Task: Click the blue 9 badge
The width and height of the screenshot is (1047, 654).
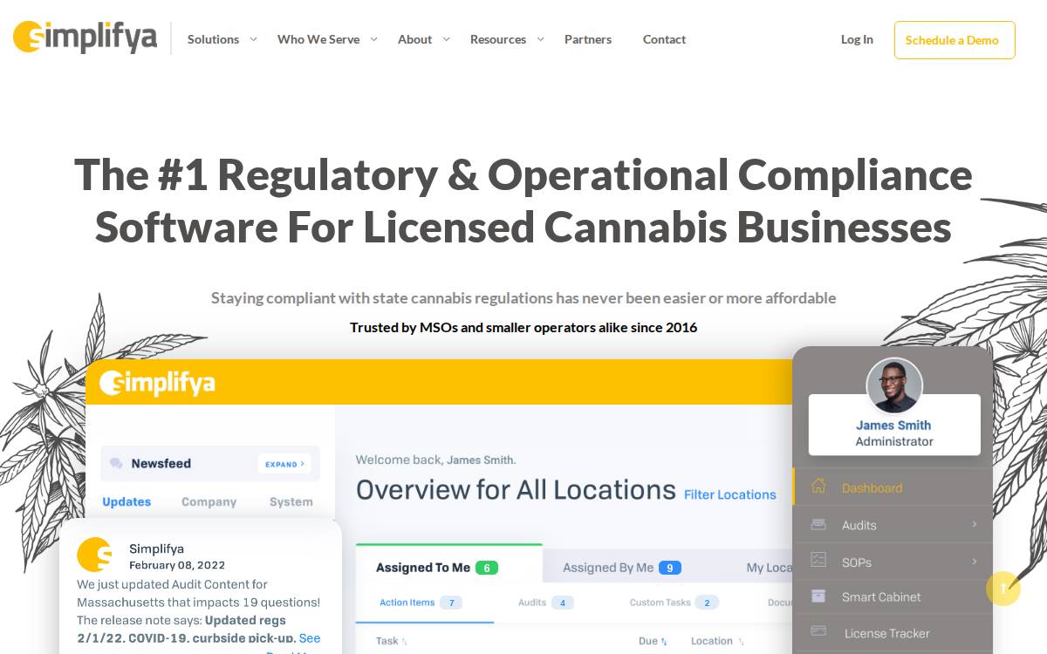Action: click(x=669, y=568)
